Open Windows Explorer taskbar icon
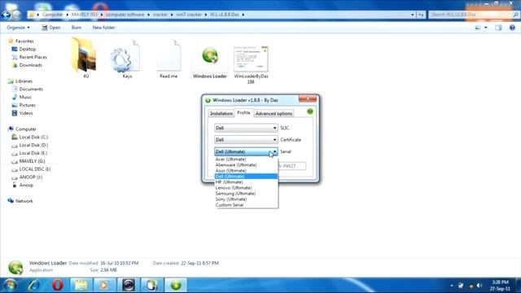 pos(81,285)
